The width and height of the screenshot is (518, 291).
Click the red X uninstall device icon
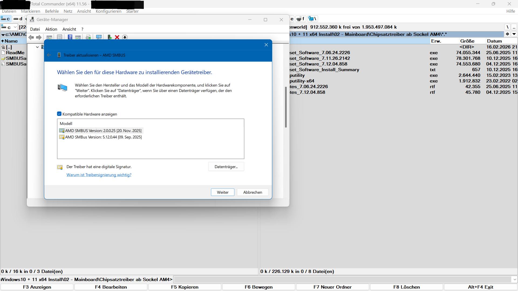coord(117,37)
